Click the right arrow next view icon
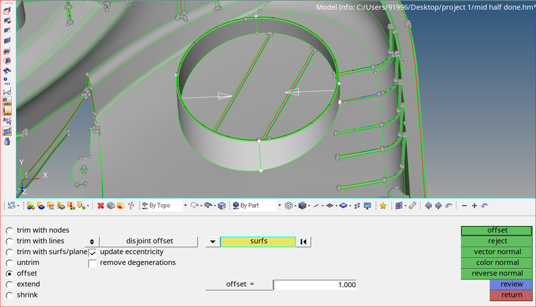The width and height of the screenshot is (536, 307). click(x=438, y=206)
